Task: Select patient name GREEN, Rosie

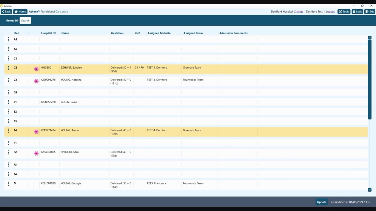Action: pos(69,102)
